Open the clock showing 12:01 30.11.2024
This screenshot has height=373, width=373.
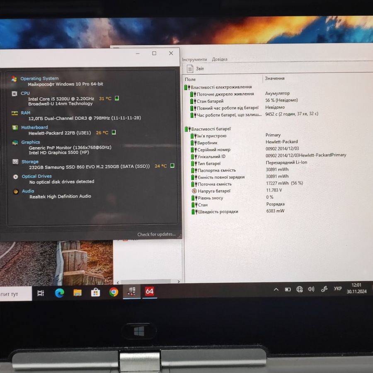pos(356,288)
